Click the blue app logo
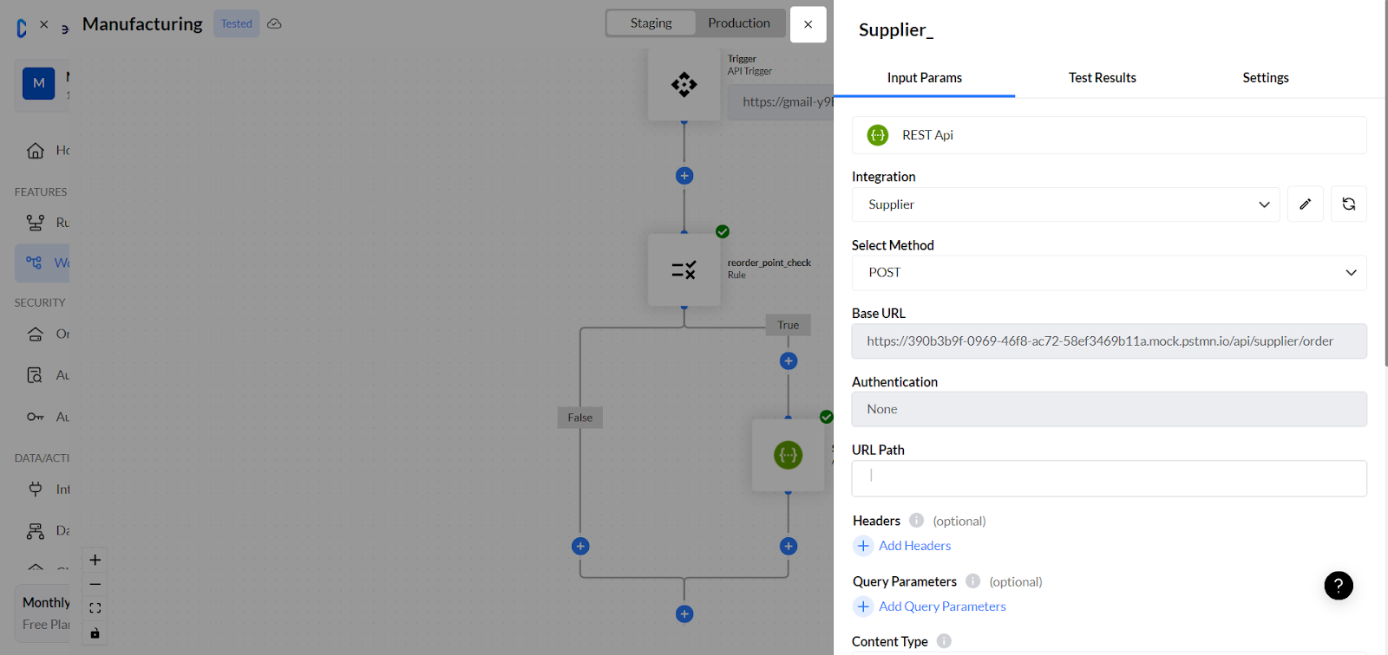The height and width of the screenshot is (655, 1388). pyautogui.click(x=22, y=29)
